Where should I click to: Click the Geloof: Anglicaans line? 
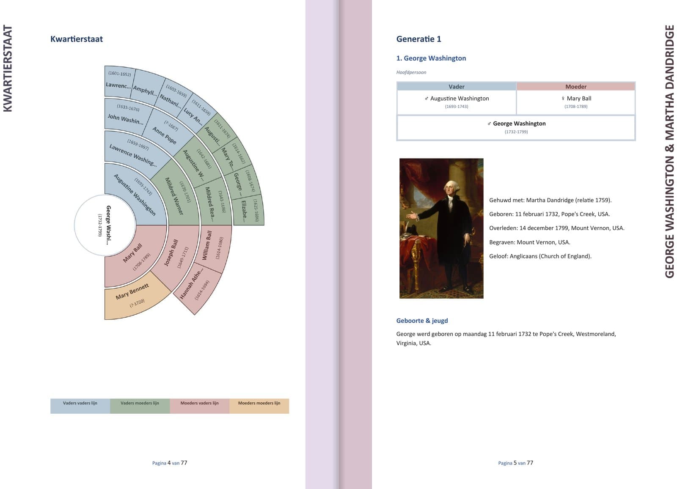click(540, 256)
